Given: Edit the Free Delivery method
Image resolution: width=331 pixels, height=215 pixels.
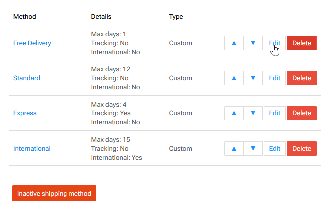Looking at the screenshot, I should pyautogui.click(x=274, y=43).
